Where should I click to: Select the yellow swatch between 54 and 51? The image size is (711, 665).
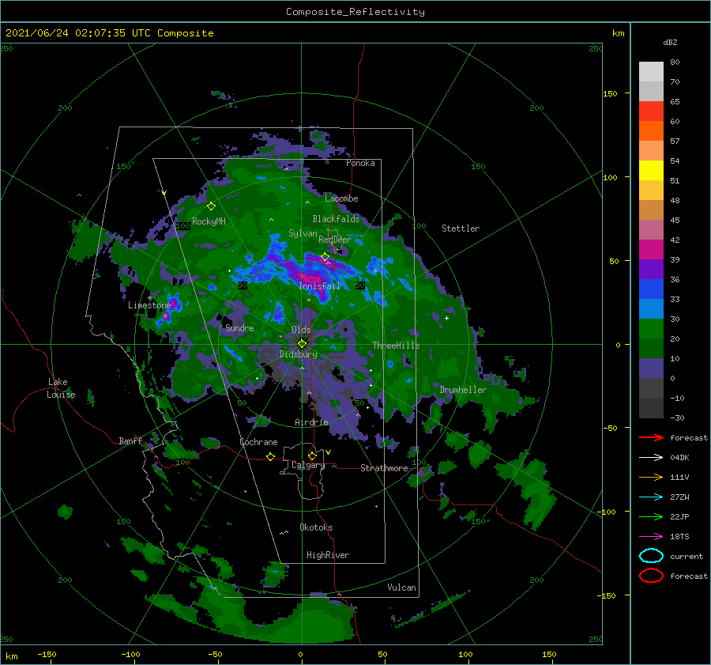click(x=651, y=170)
